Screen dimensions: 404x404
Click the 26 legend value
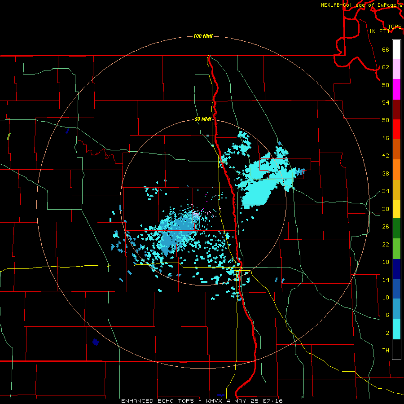386,227
